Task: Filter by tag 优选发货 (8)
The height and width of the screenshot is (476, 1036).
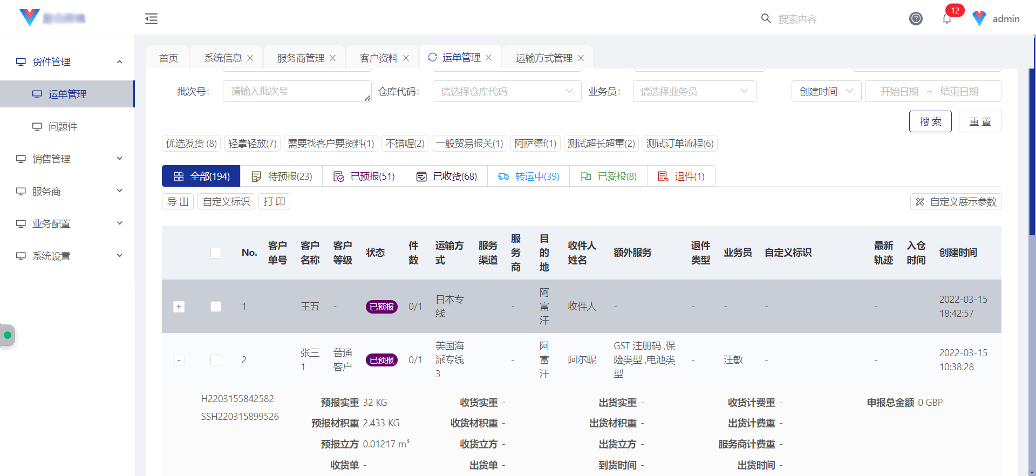Action: (191, 143)
